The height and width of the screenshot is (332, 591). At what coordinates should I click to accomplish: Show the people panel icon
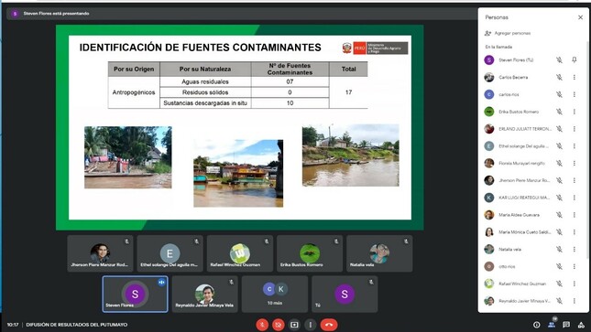click(x=552, y=325)
